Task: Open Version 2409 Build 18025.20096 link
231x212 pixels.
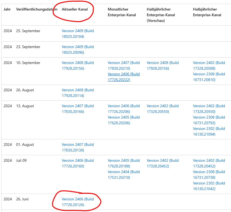Action: click(x=78, y=49)
